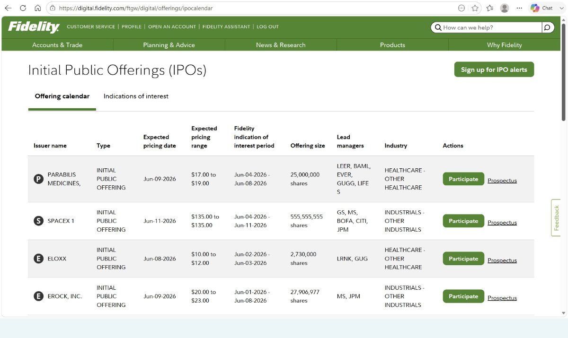Image resolution: width=568 pixels, height=338 pixels.
Task: Open the Profile link
Action: [132, 27]
